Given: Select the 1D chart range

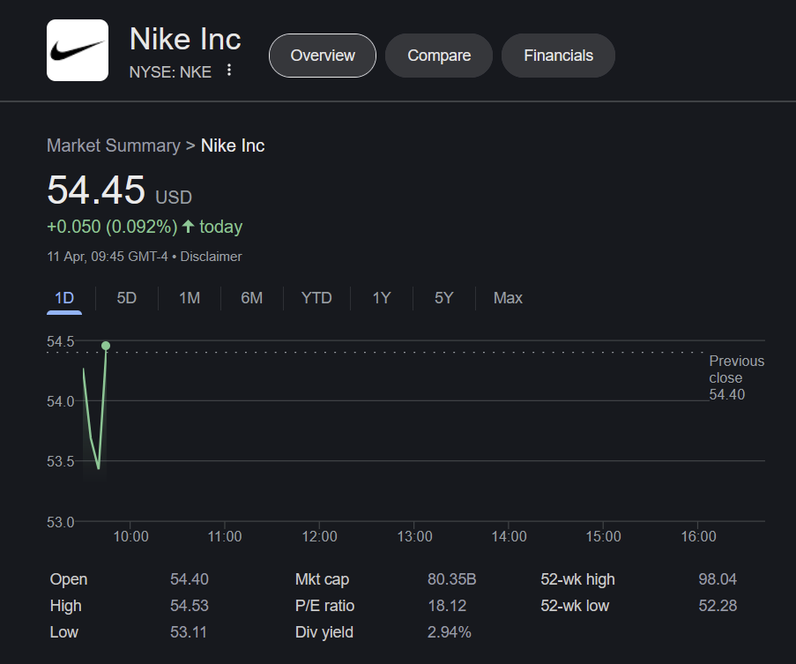Looking at the screenshot, I should click(64, 298).
